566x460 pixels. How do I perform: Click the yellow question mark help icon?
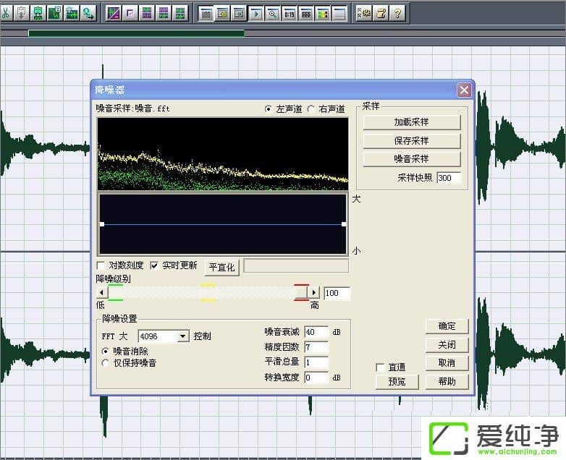pyautogui.click(x=397, y=13)
